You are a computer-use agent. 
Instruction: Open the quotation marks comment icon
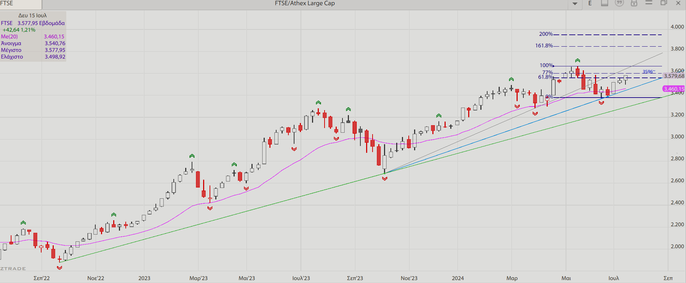619,3
